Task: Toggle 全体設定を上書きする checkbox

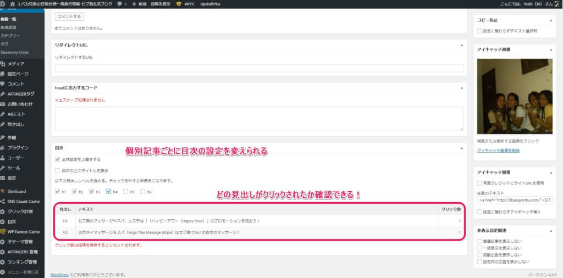Action: coord(57,159)
